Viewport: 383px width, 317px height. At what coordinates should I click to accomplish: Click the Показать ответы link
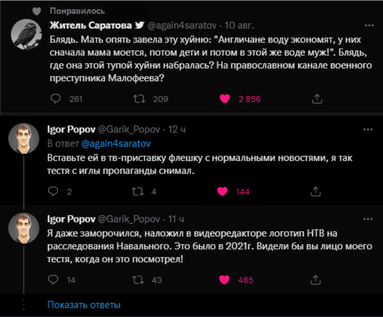click(84, 305)
